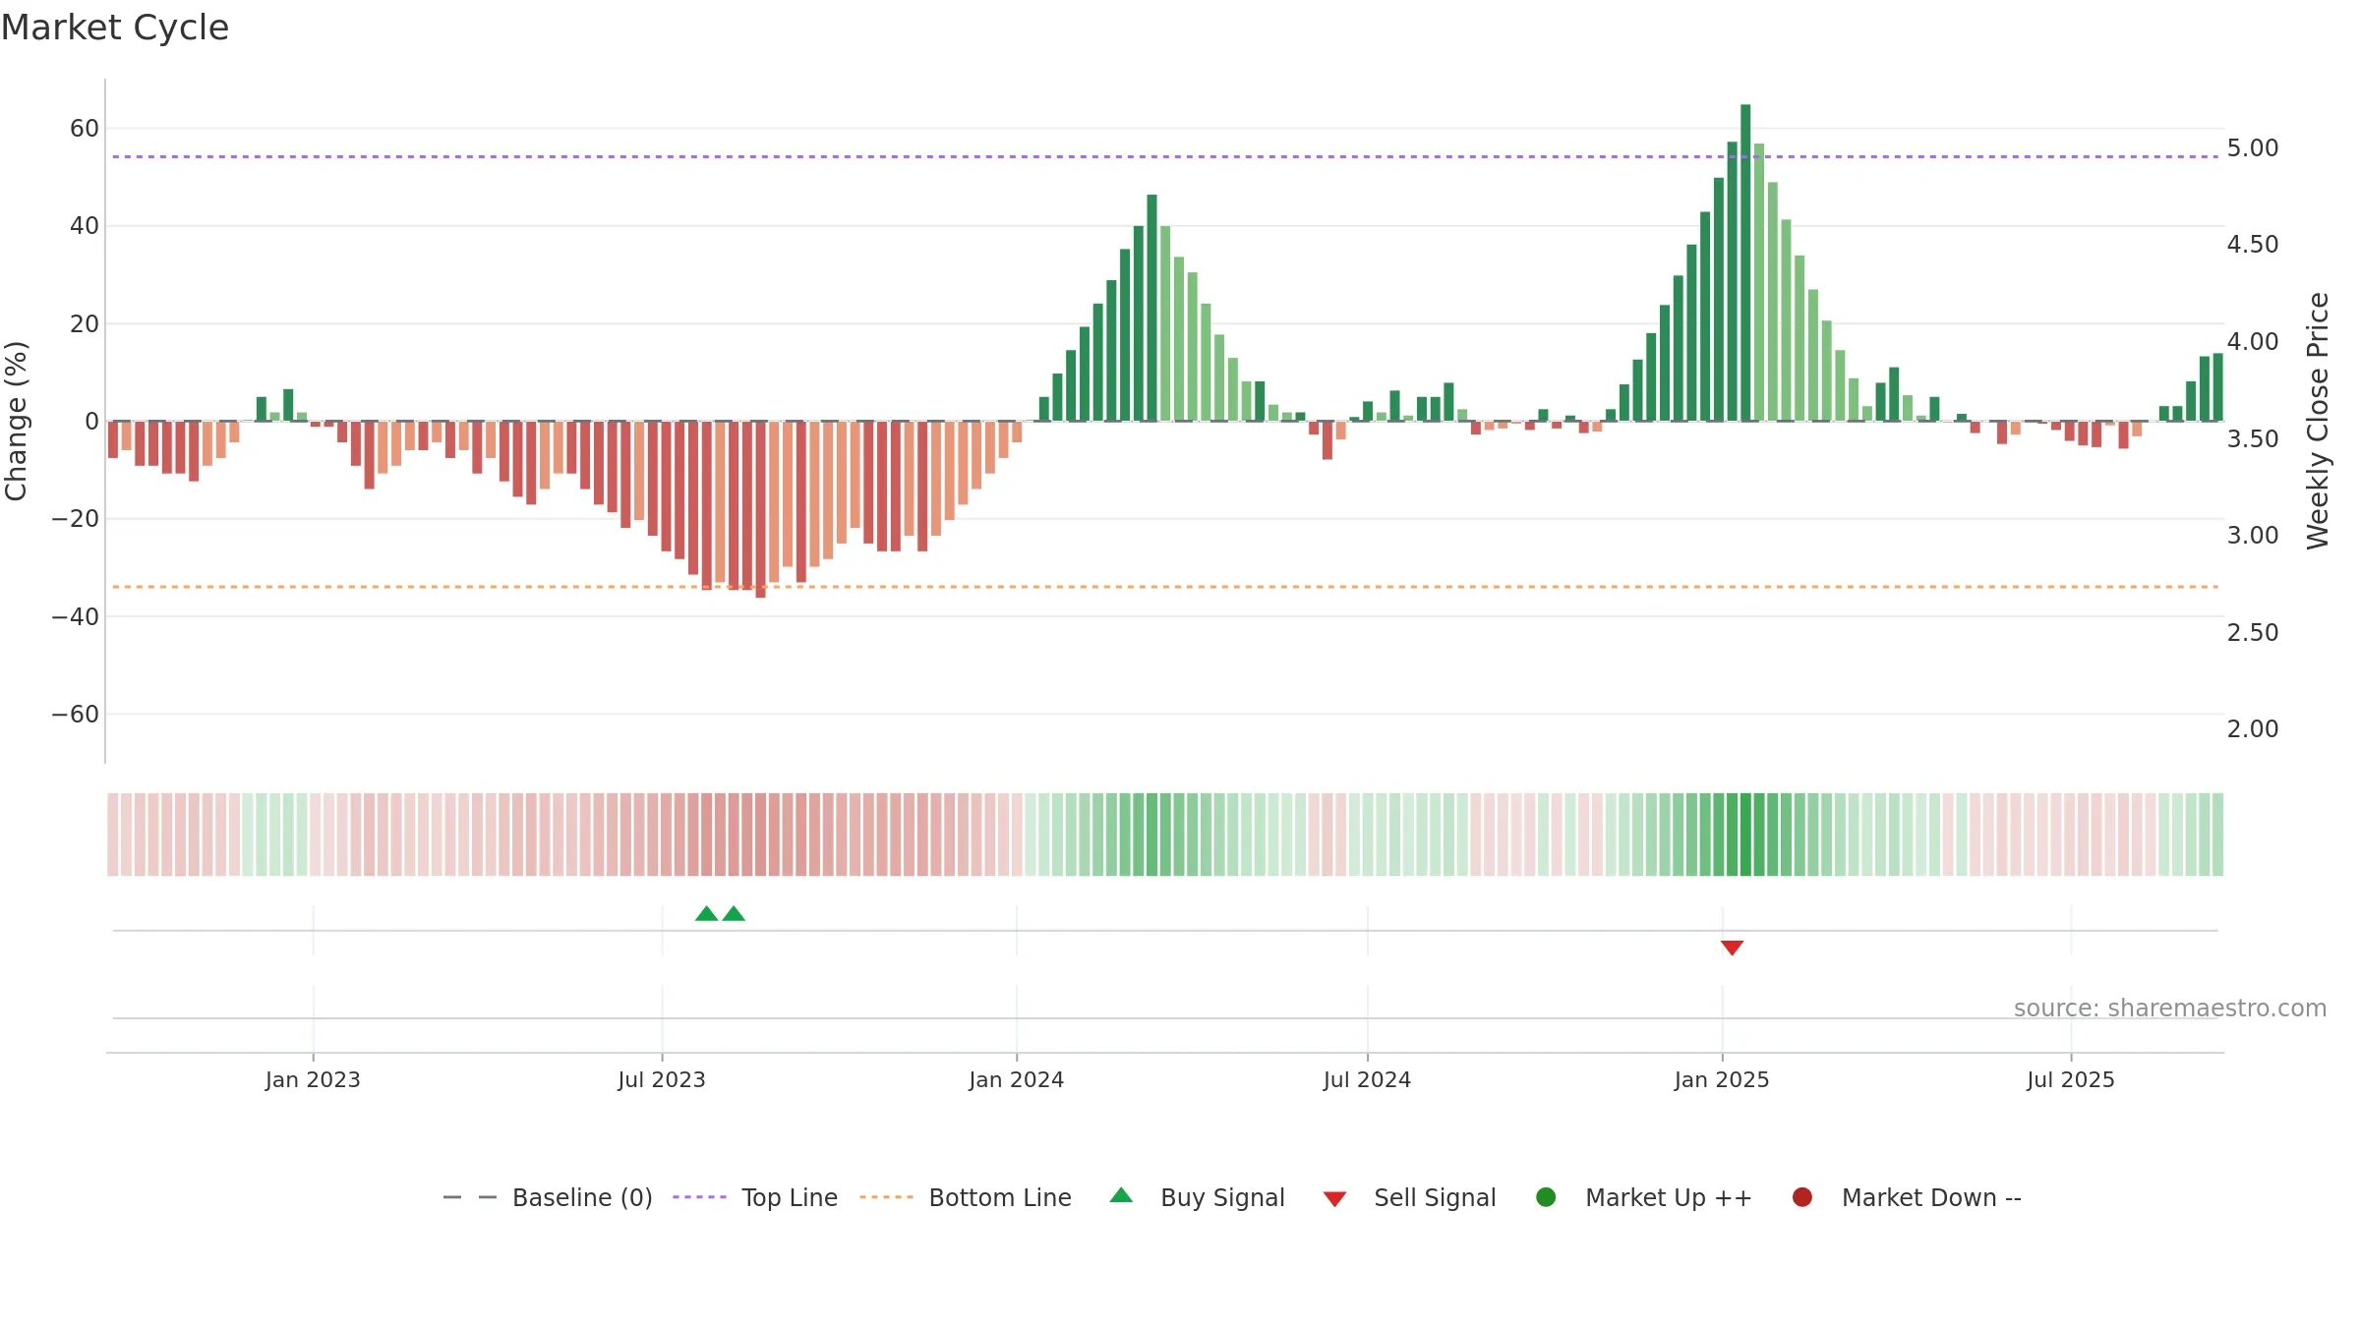
Task: Click the '20' left axis tick label
Action: point(85,324)
